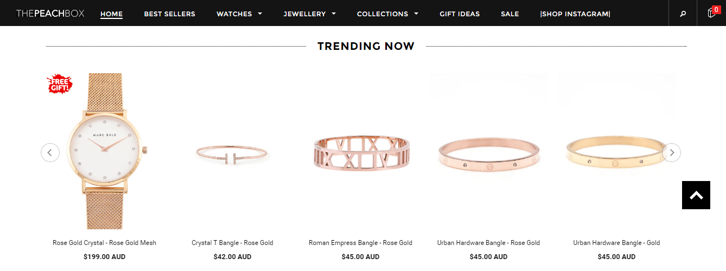The height and width of the screenshot is (271, 726).
Task: Open Rose Gold Crystal - Rose Gold Mesh link
Action: pos(104,243)
